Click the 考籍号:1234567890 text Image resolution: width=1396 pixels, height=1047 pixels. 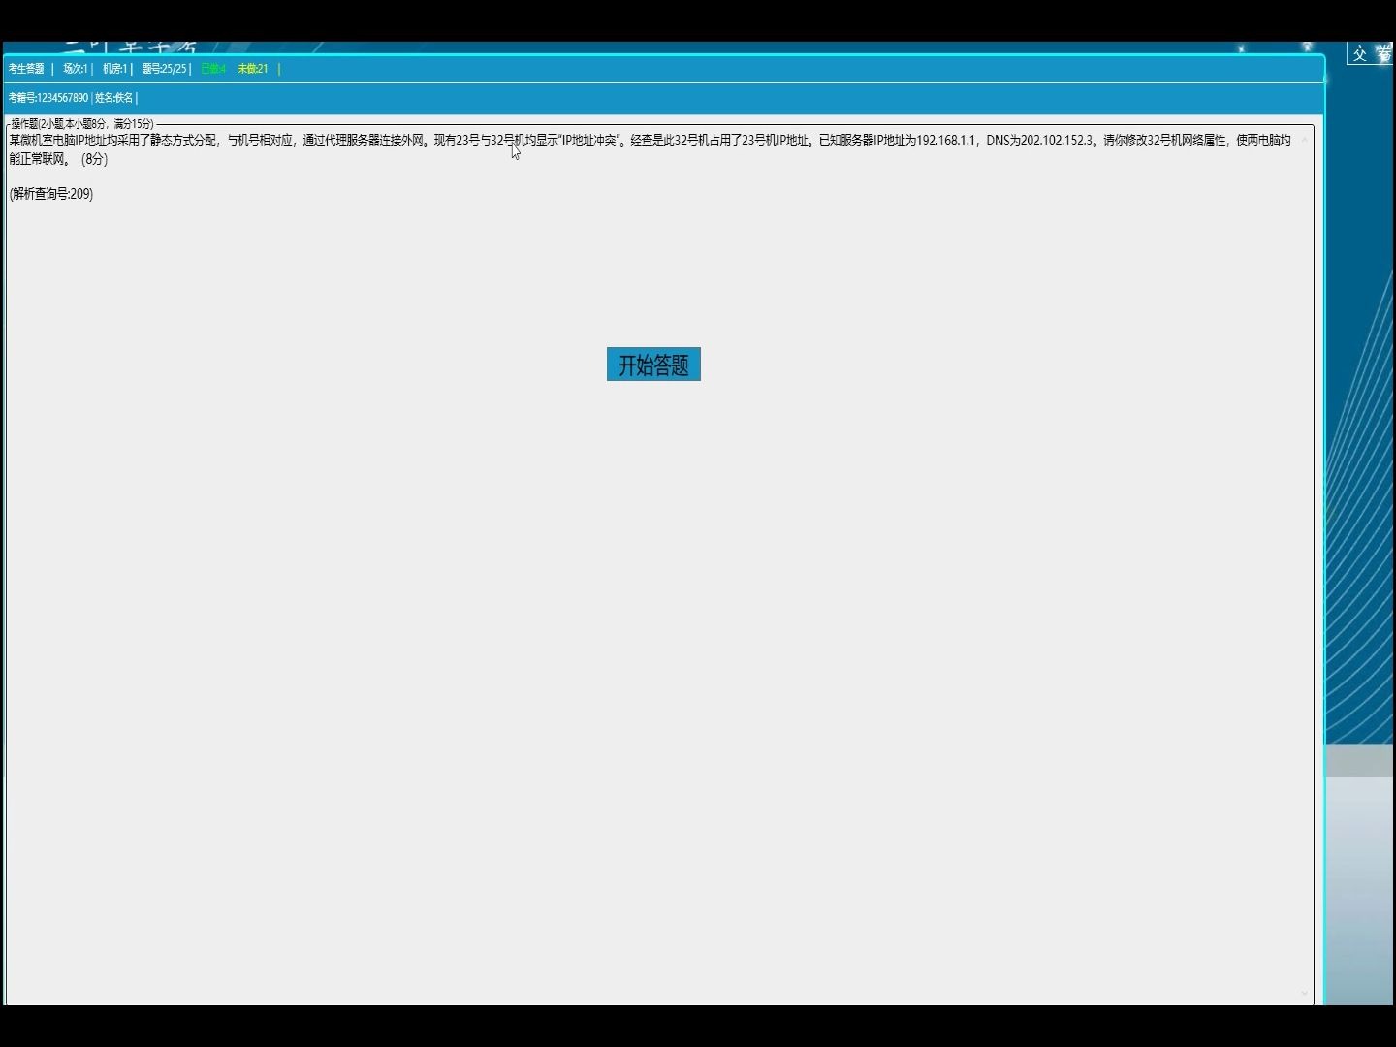(48, 98)
